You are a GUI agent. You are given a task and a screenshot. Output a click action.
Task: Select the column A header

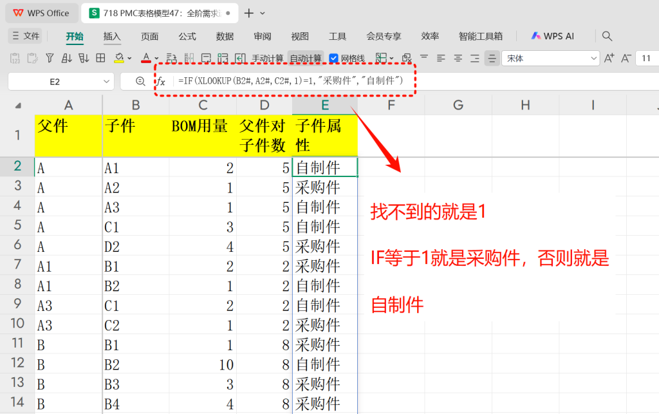click(68, 105)
